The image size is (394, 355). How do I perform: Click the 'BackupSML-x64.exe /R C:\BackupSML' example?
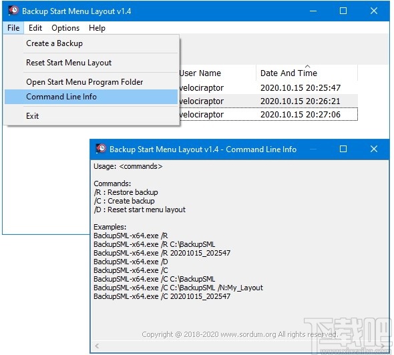pyautogui.click(x=154, y=244)
